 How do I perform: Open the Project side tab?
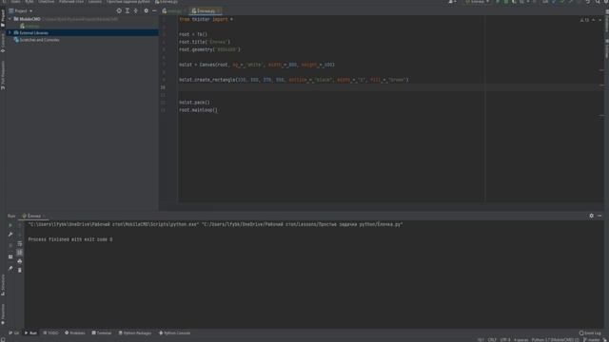pos(3,19)
